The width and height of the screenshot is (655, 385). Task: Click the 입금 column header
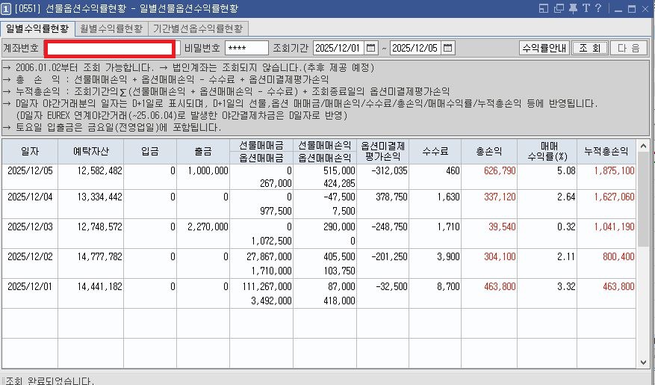pos(150,151)
